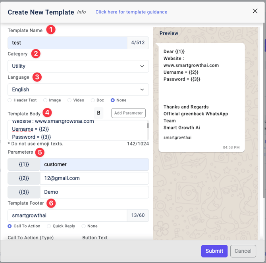Screen dimensions: 266x263
Task: Cancel the template creation
Action: pyautogui.click(x=243, y=251)
